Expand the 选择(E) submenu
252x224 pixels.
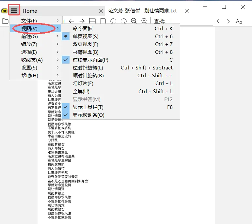36,52
